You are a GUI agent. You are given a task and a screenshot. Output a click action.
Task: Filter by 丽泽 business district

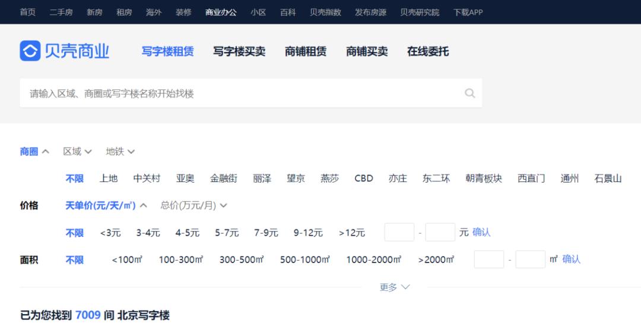[262, 178]
